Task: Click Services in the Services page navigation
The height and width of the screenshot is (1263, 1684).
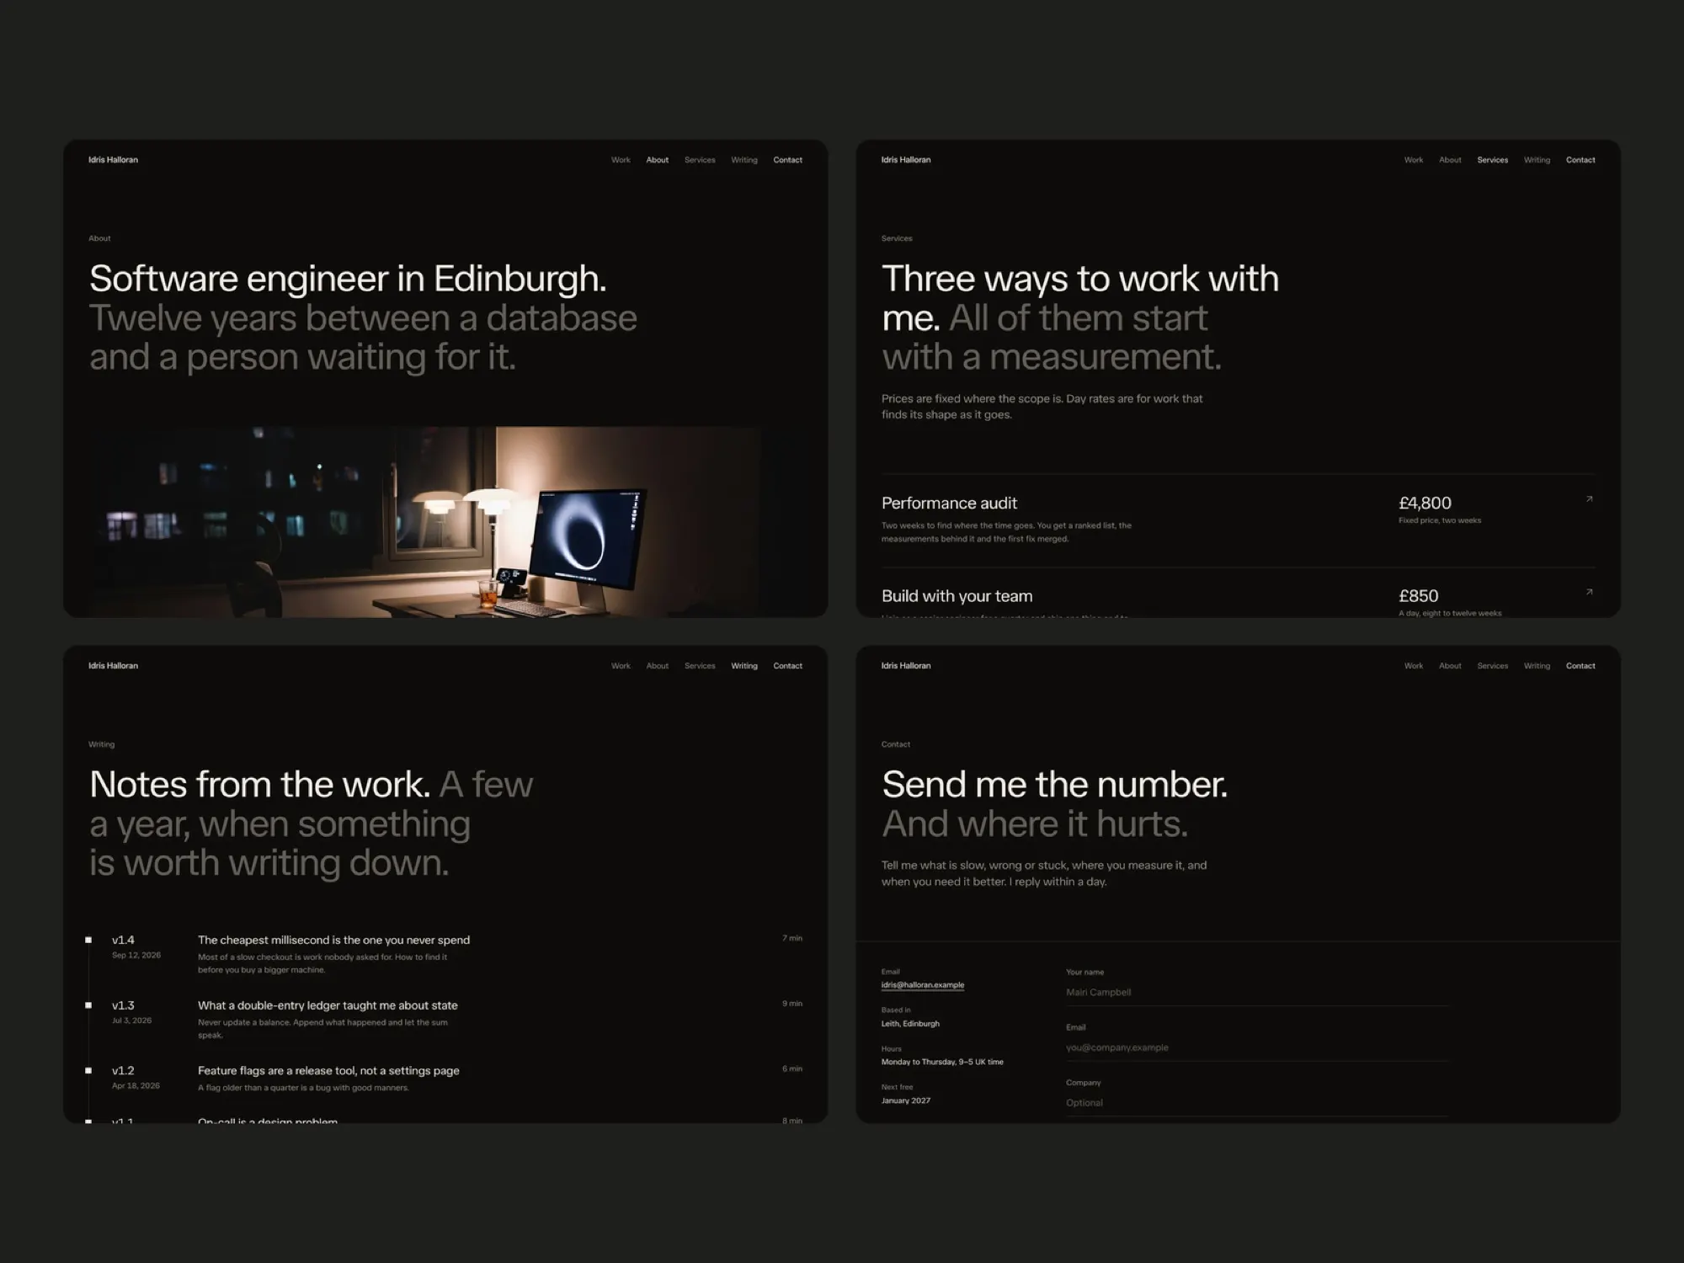Action: pyautogui.click(x=1493, y=160)
